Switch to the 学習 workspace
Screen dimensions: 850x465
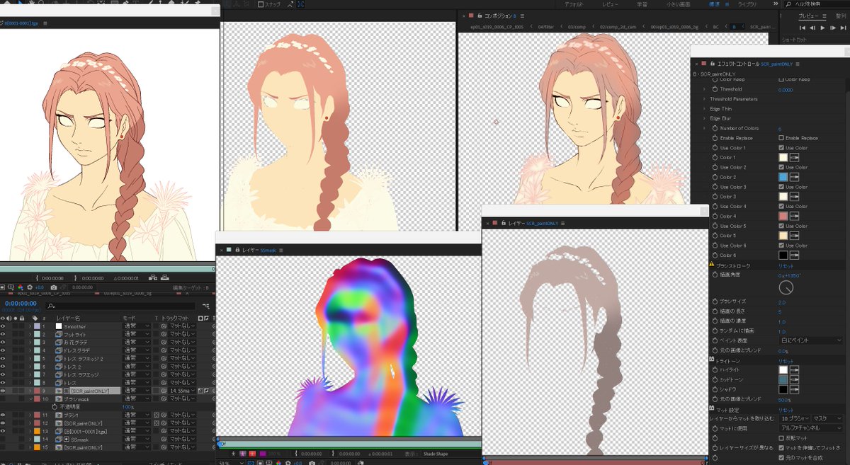coord(642,4)
